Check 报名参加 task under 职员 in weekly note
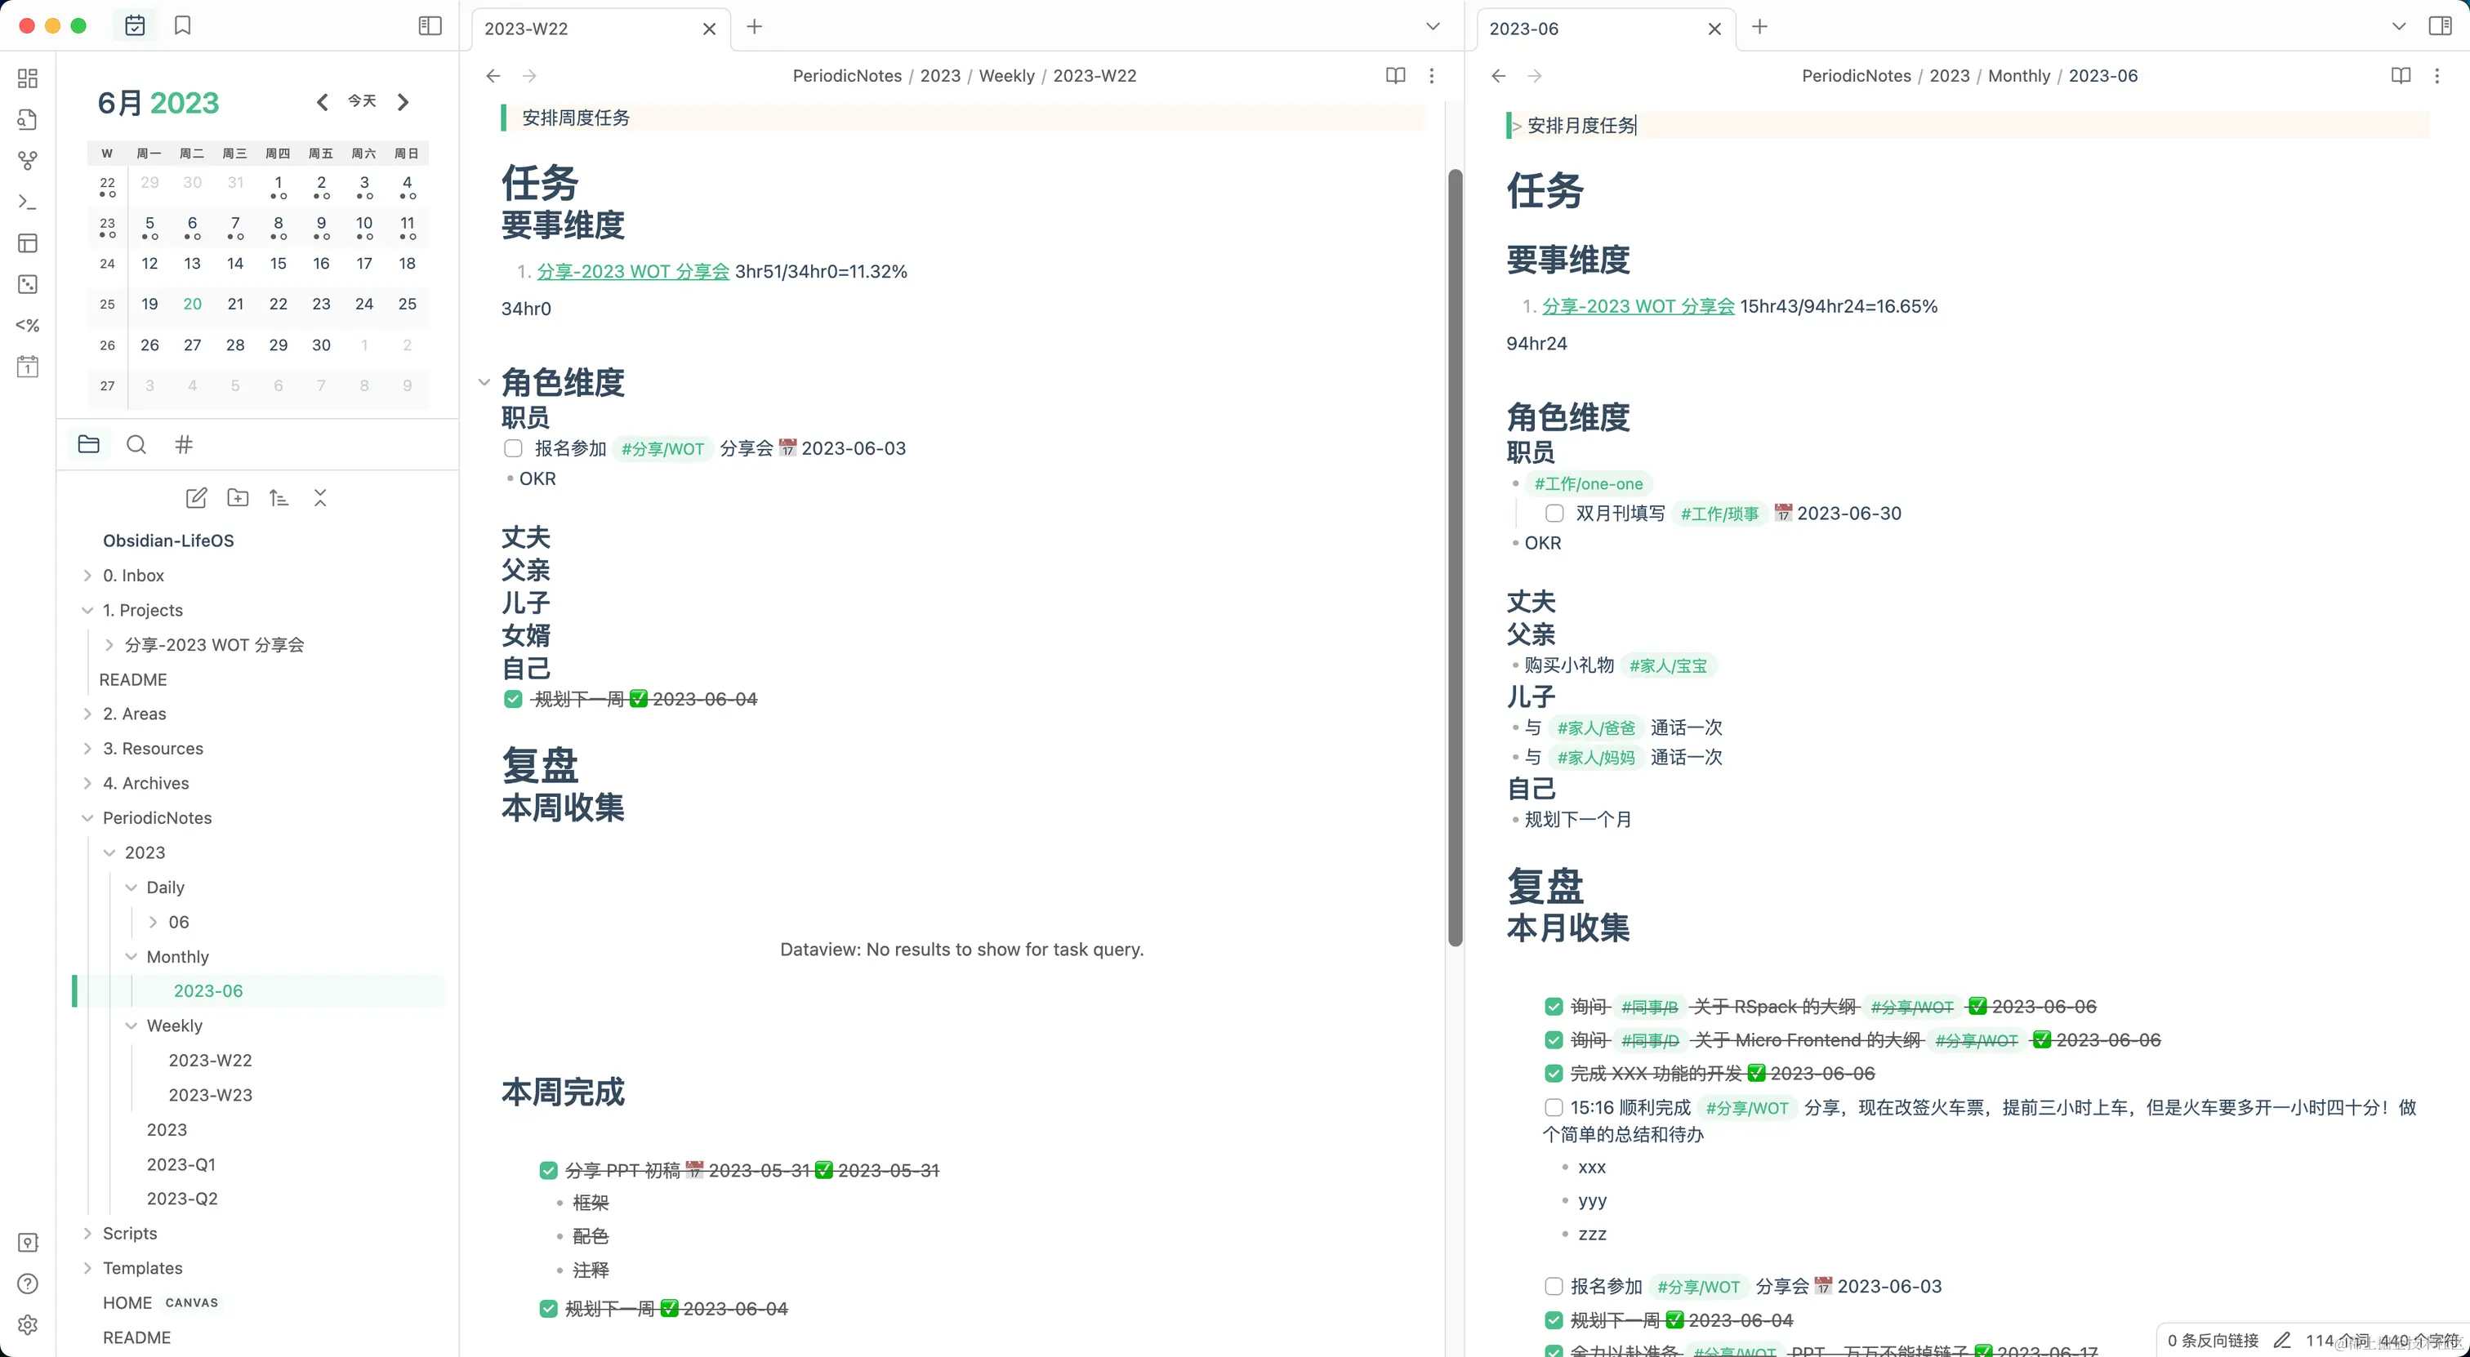Screen dimensions: 2470x1357 (x=513, y=448)
